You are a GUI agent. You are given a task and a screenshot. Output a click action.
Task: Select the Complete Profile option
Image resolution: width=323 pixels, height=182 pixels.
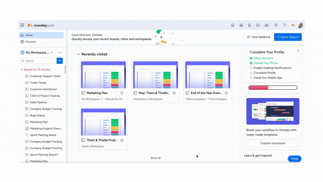[x=263, y=73]
